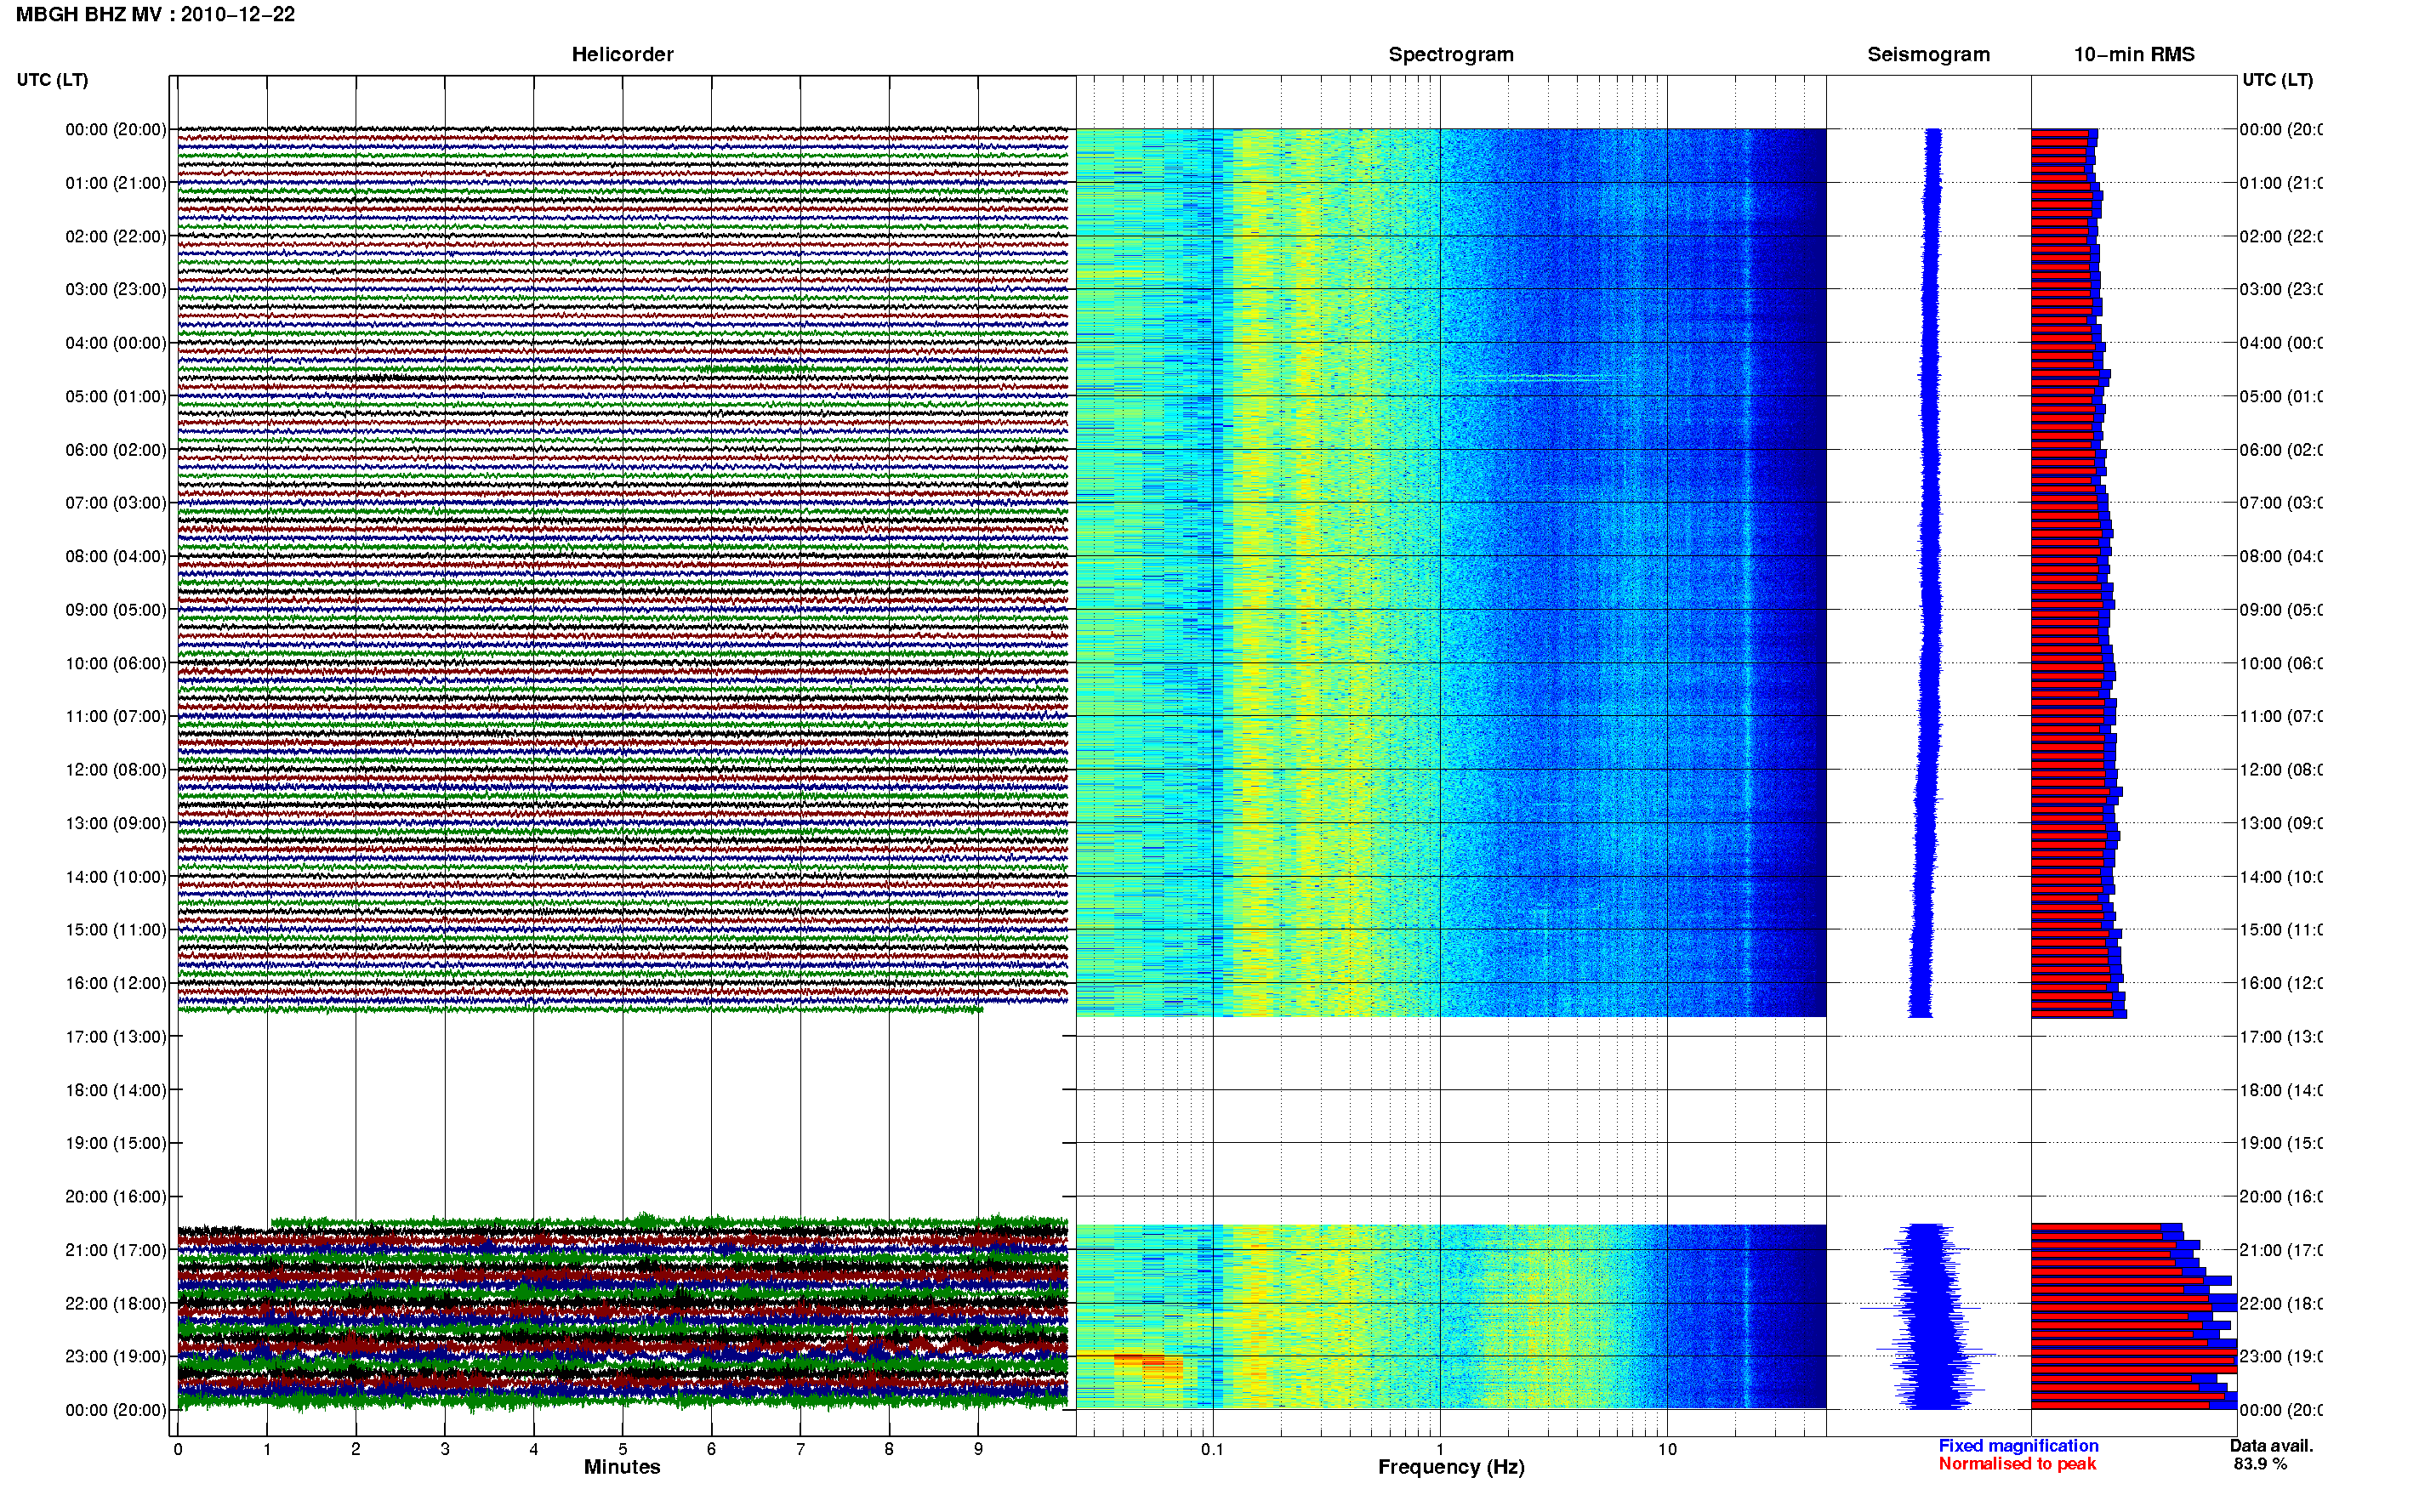The height and width of the screenshot is (1512, 2419).
Task: Click the '83.9 %' availability value
Action: point(2260,1464)
